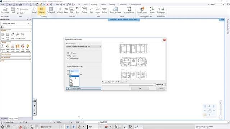The image size is (230, 129).
Task: Click OK in Open DWG dialog
Action: pos(140,89)
